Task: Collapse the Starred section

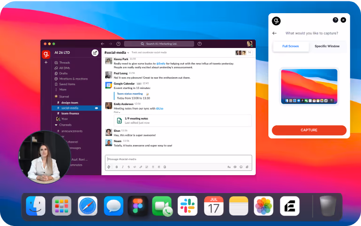Action: 62,97
